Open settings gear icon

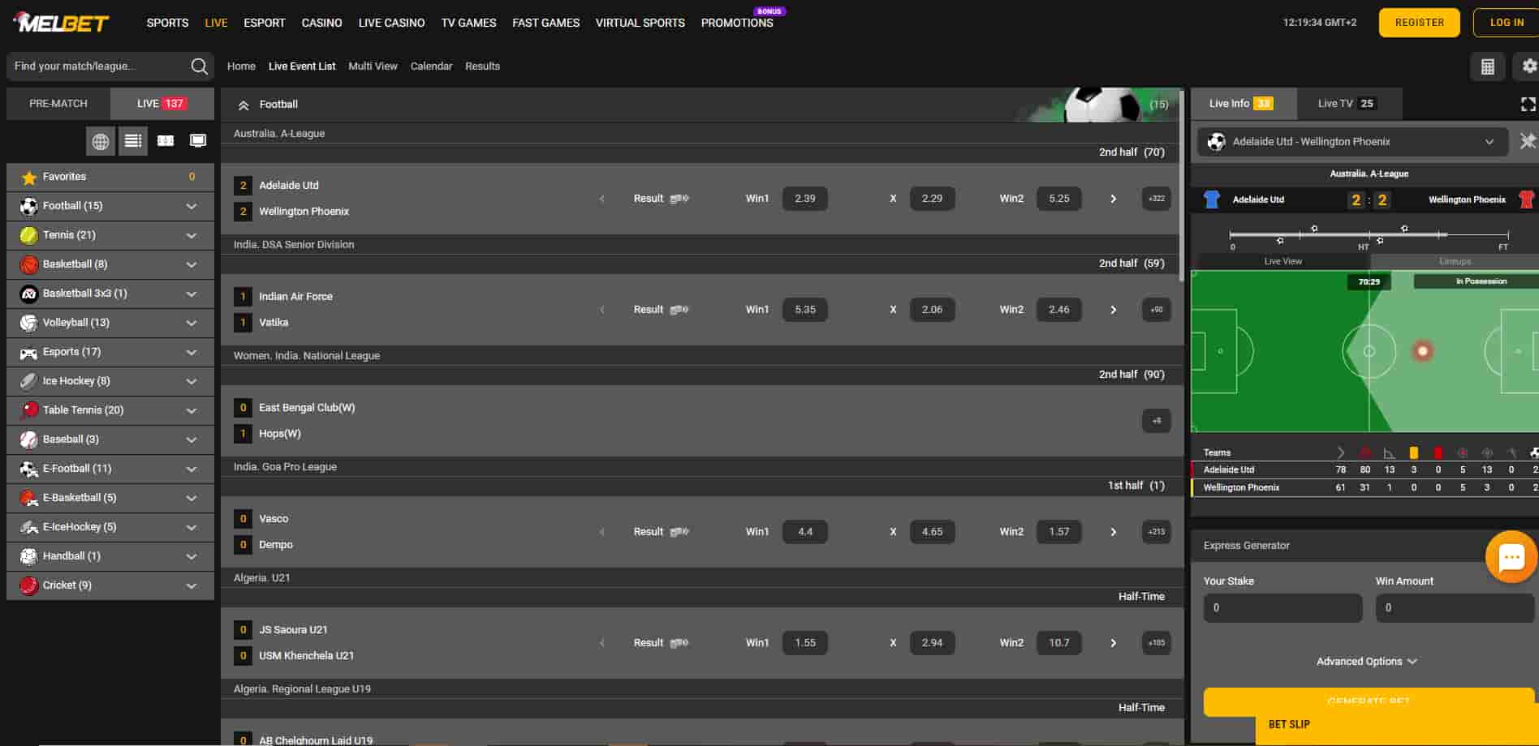pos(1528,66)
